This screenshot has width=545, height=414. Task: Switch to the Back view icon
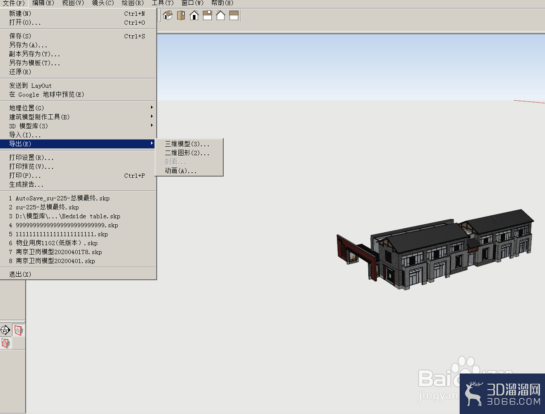(x=221, y=16)
